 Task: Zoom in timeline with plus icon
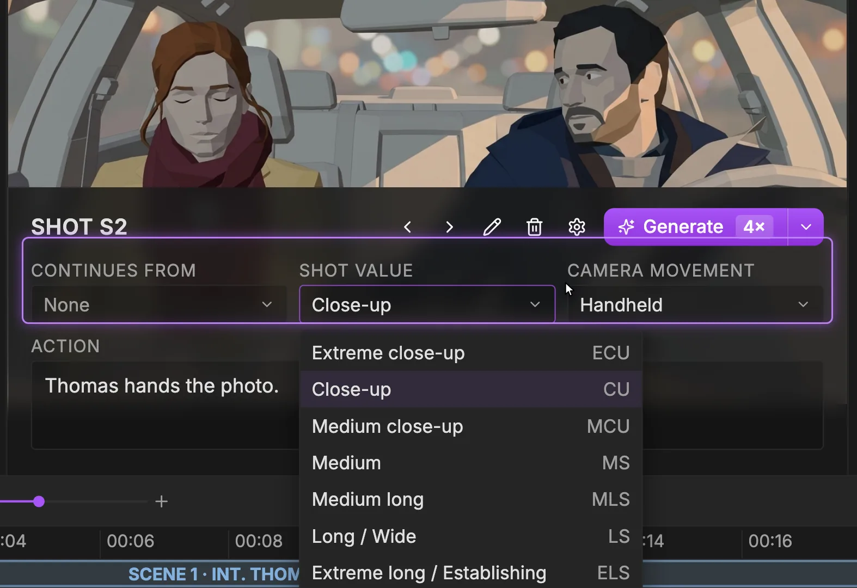(x=161, y=501)
